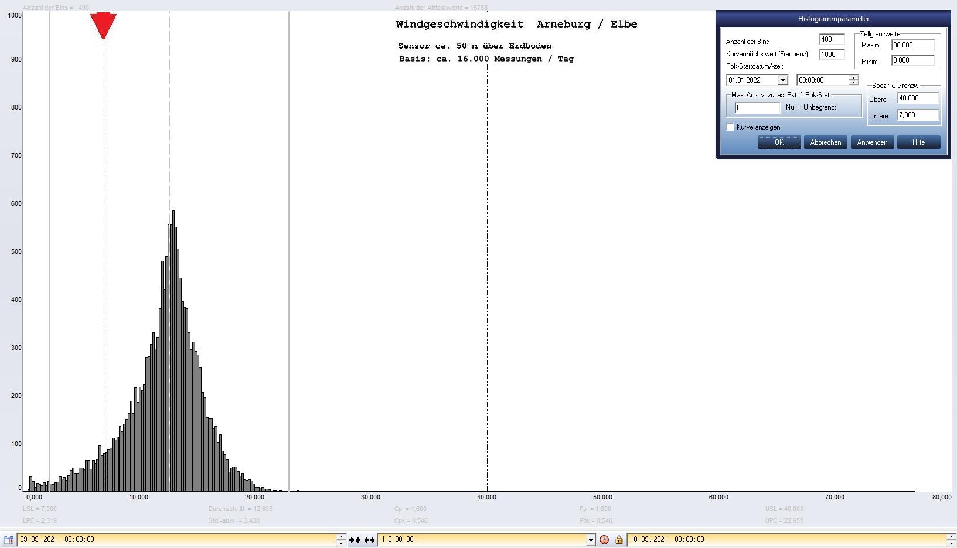Click the Abbrechen button
Viewport: 957px width, 548px height.
[x=825, y=142]
